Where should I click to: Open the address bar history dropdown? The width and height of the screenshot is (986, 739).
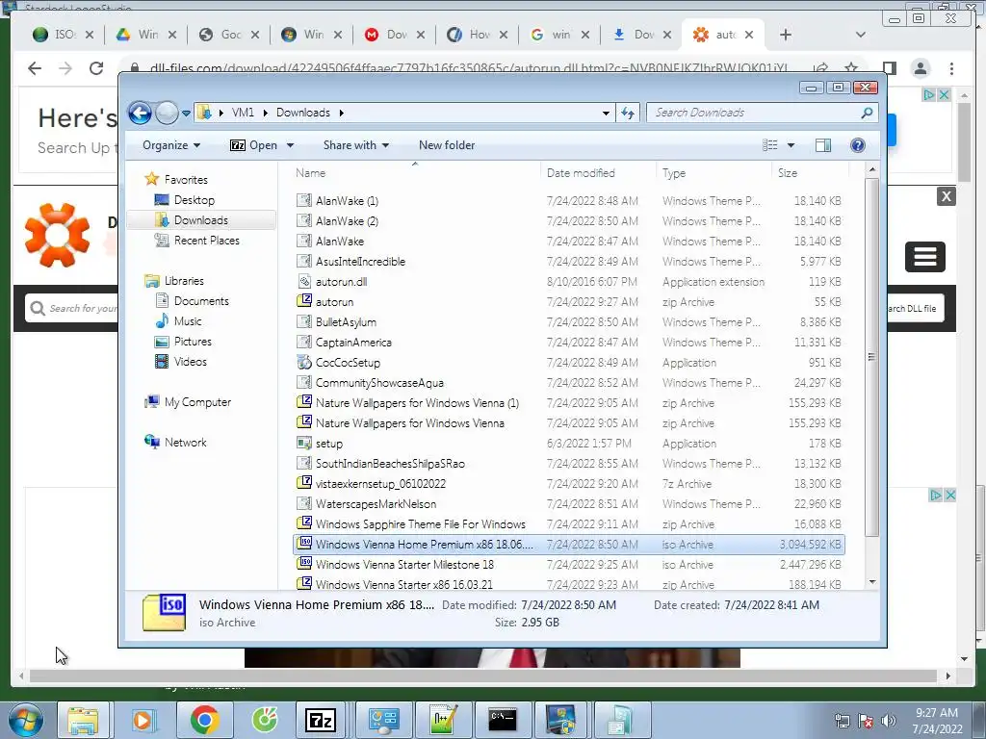(606, 114)
